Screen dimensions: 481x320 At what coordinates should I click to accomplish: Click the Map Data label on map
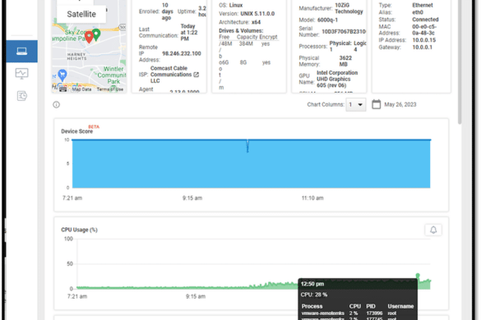(81, 89)
